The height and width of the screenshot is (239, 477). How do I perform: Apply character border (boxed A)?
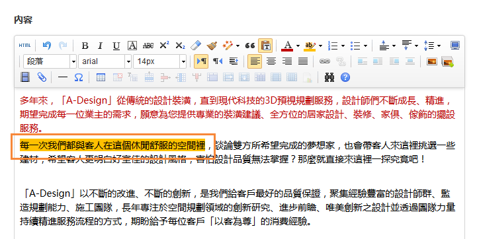132,46
